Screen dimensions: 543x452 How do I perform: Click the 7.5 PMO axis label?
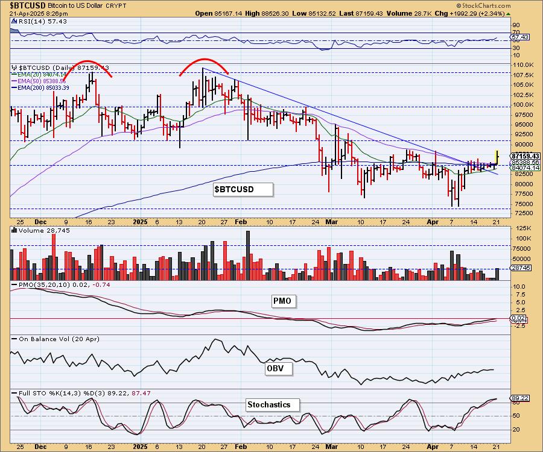coord(520,295)
